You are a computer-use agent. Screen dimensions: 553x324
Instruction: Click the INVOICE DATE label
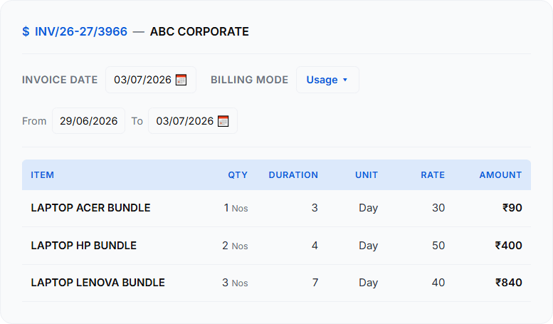tap(60, 80)
